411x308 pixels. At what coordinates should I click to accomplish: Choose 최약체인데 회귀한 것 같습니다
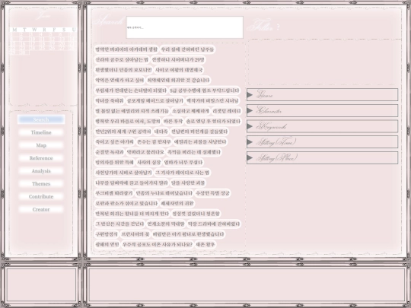tap(179, 80)
